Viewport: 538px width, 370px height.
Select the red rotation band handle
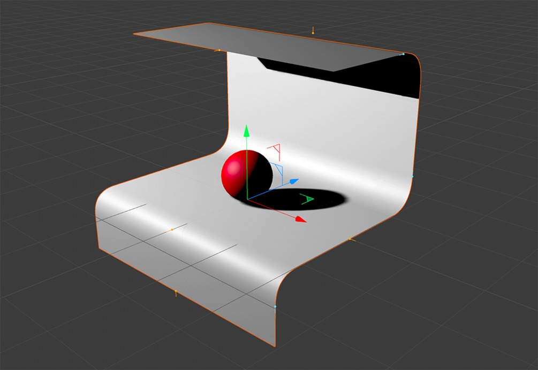[275, 152]
